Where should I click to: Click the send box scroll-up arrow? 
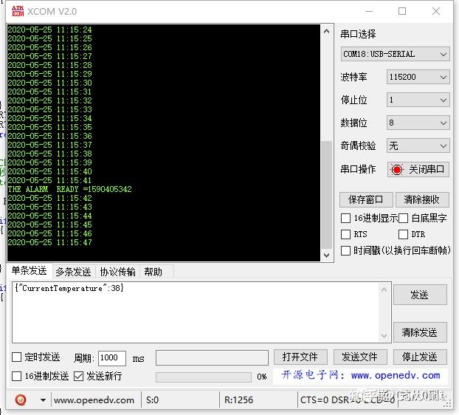point(384,290)
